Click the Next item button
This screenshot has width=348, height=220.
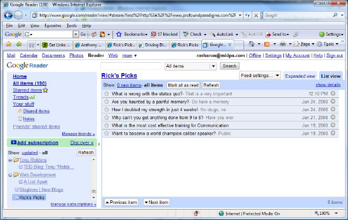click(156, 202)
